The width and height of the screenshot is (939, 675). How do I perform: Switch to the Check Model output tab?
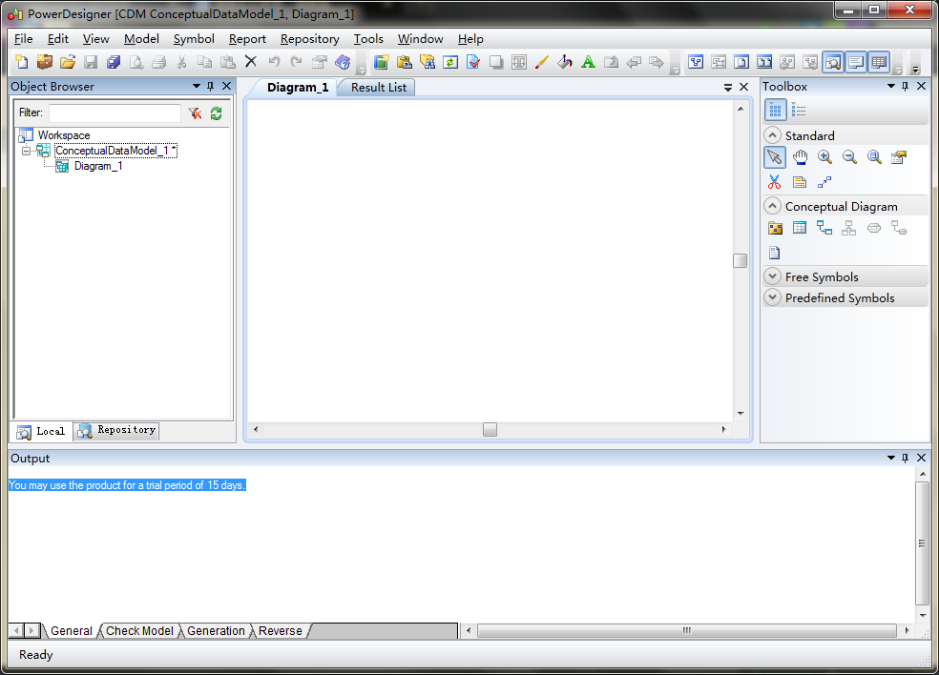[139, 631]
